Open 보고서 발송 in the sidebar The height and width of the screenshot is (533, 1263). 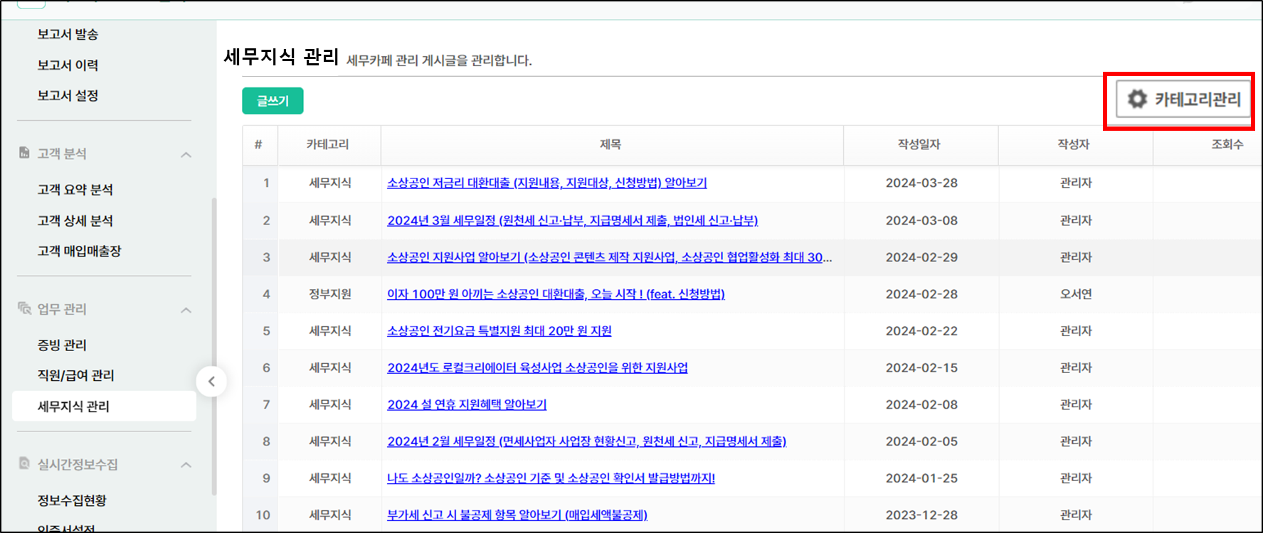[68, 34]
